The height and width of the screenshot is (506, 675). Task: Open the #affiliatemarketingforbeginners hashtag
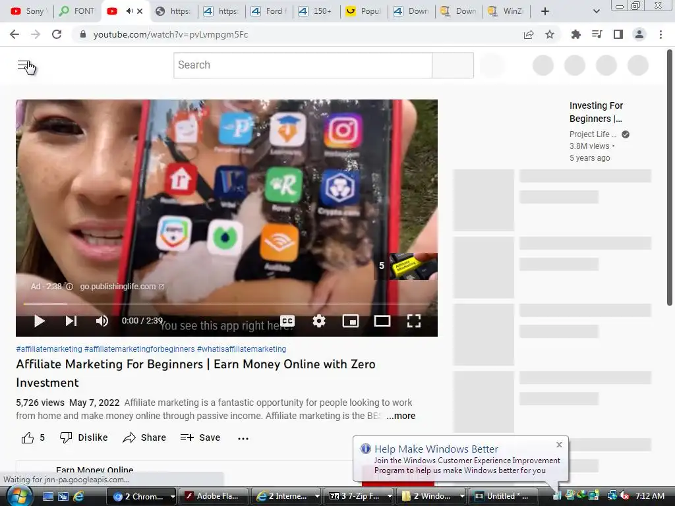click(140, 349)
